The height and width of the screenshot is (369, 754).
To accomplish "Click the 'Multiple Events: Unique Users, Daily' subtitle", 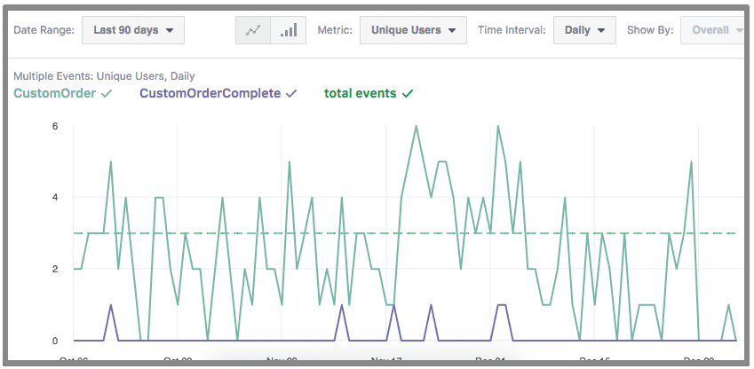I will point(104,76).
